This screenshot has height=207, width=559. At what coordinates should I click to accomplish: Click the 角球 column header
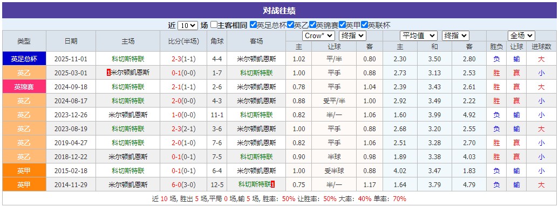click(x=217, y=41)
